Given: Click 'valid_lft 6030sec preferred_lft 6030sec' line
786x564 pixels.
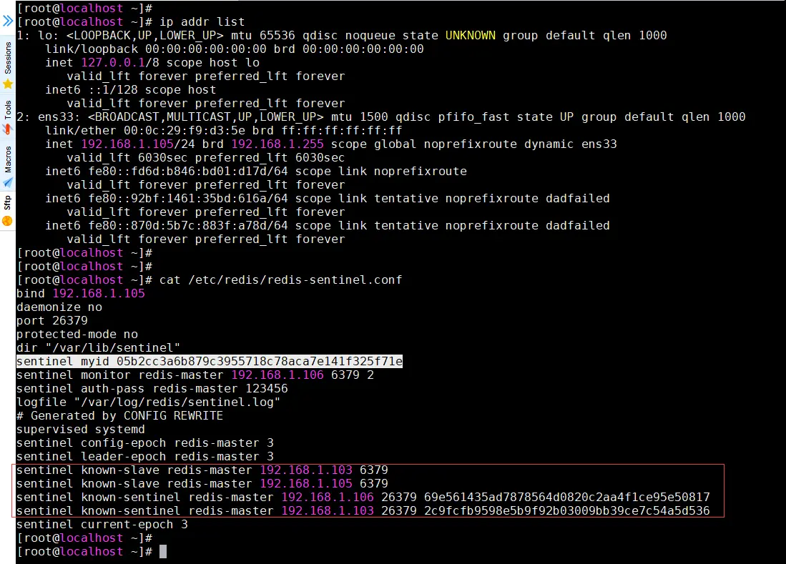Looking at the screenshot, I should pos(205,158).
